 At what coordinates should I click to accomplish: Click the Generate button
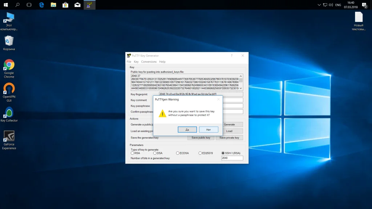tap(233, 124)
